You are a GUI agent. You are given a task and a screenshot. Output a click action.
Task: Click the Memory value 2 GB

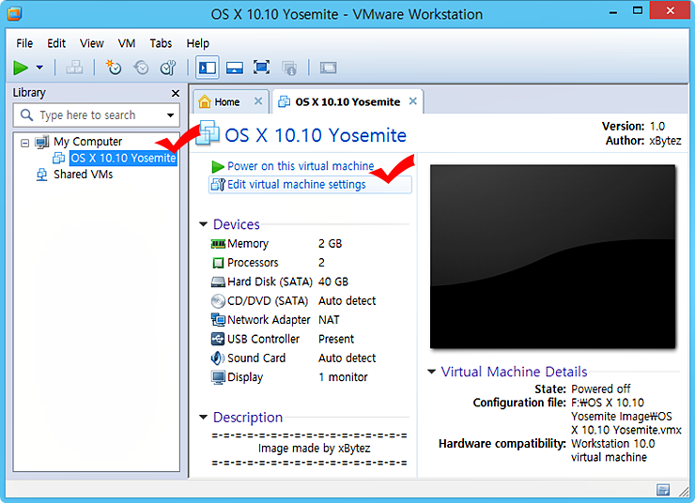click(x=331, y=244)
